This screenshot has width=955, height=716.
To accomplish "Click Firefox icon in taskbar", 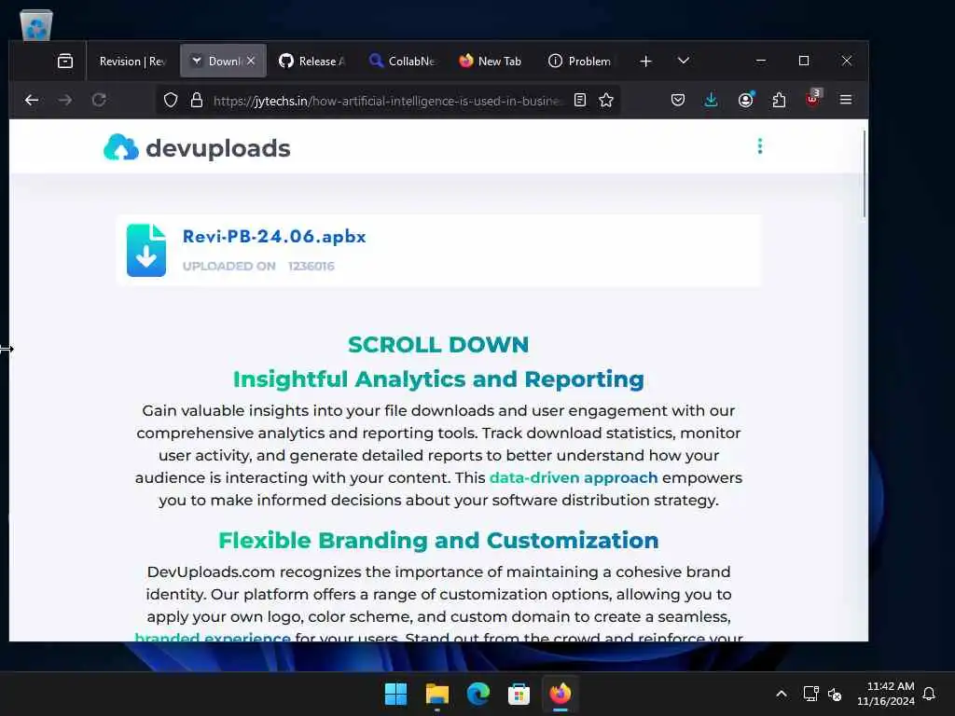I will 561,694.
